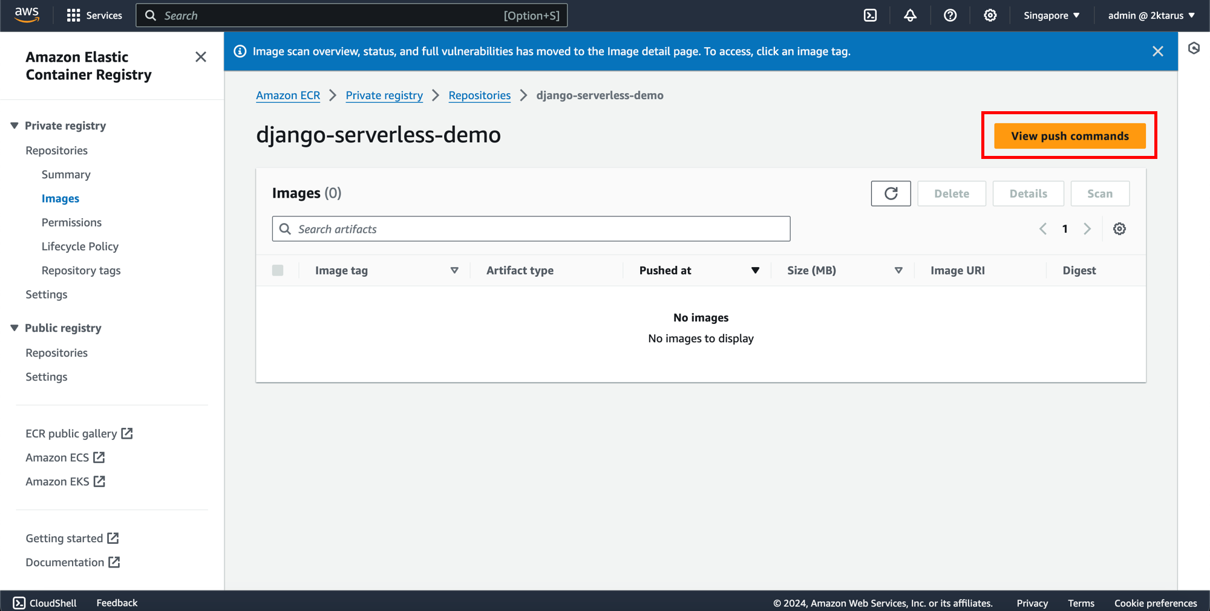Open Permissions in the sidebar
1210x611 pixels.
(x=71, y=222)
